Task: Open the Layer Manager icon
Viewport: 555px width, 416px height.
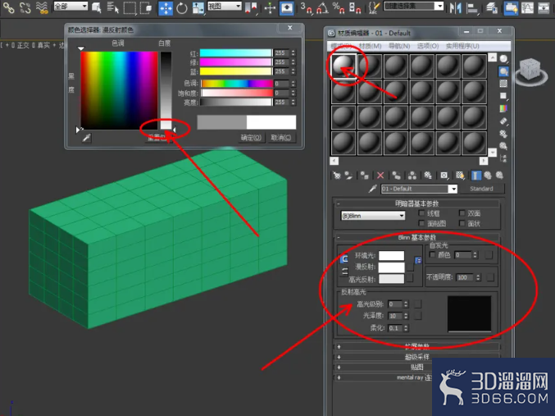Action: pyautogui.click(x=491, y=8)
